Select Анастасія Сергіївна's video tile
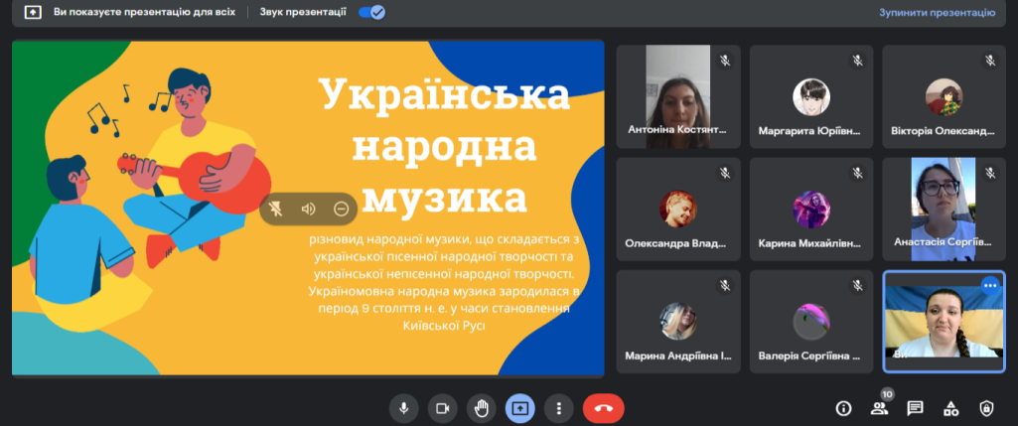 tap(944, 208)
